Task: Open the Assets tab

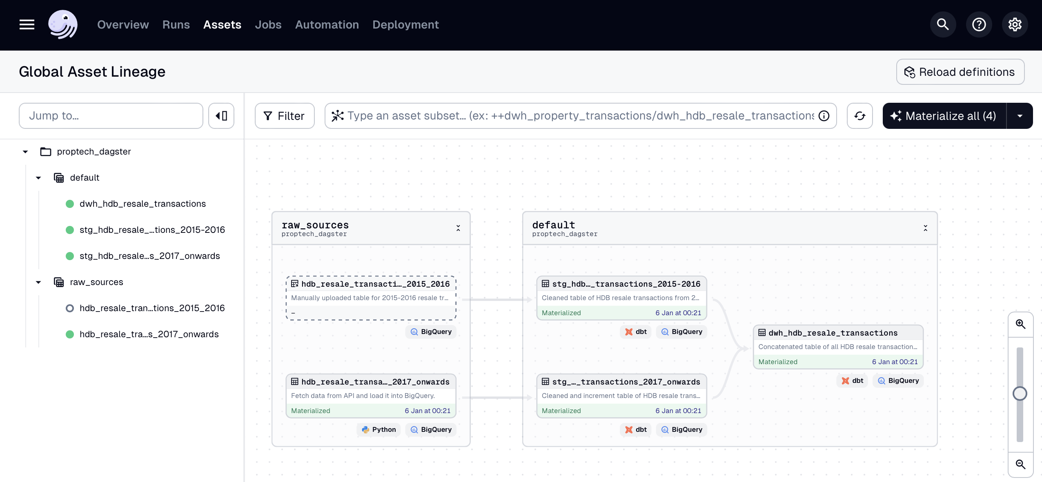Action: (x=222, y=24)
